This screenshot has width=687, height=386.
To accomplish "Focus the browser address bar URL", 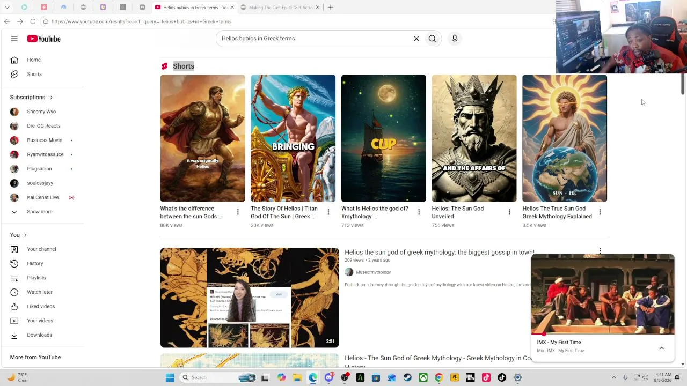I will point(141,21).
